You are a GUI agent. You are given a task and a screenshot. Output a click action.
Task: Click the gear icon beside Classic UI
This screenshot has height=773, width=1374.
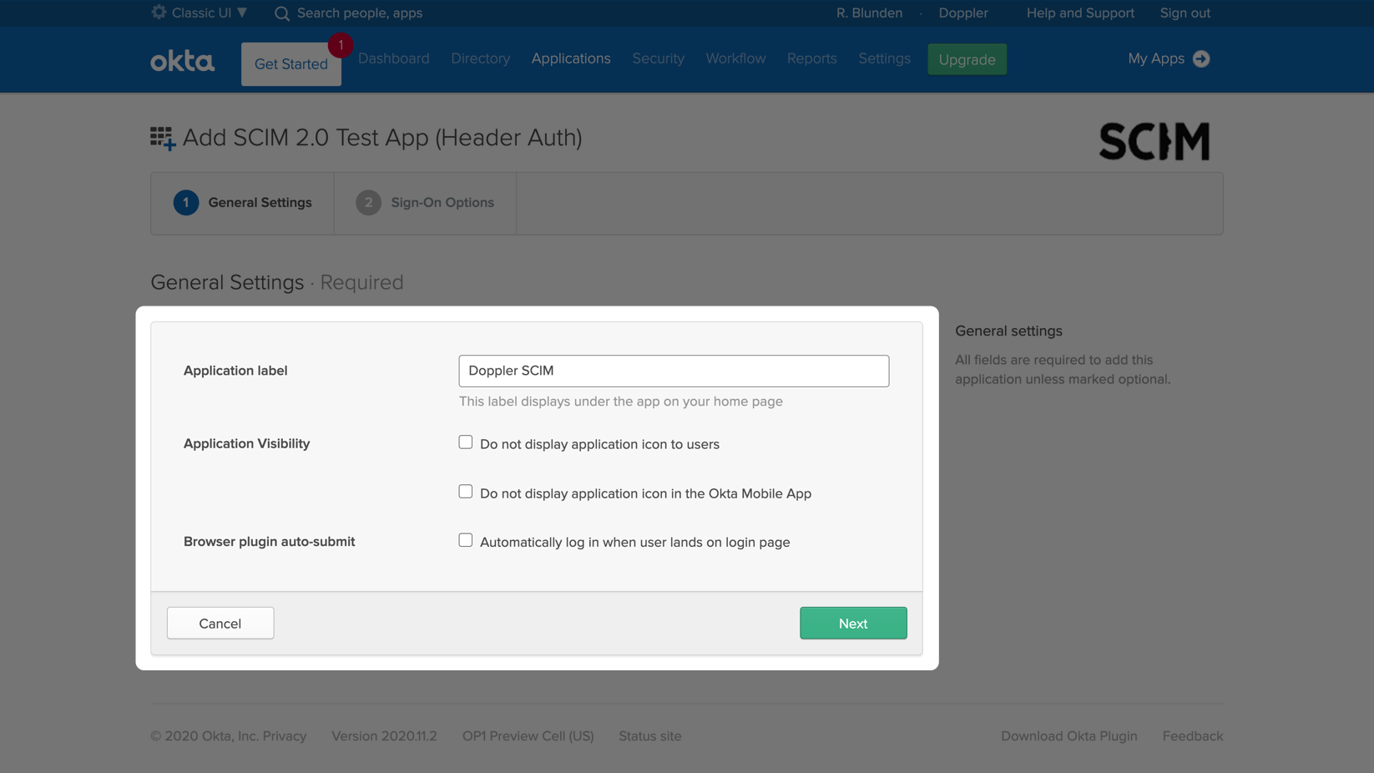(x=159, y=13)
